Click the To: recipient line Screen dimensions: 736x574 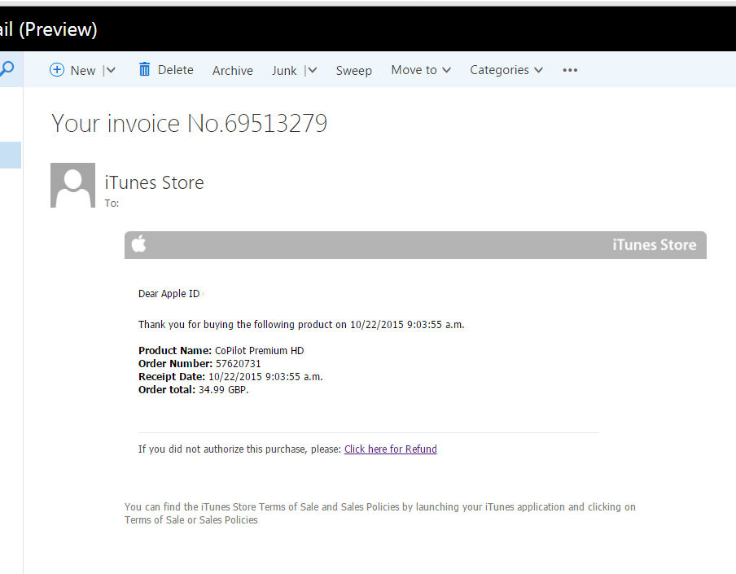click(x=112, y=203)
